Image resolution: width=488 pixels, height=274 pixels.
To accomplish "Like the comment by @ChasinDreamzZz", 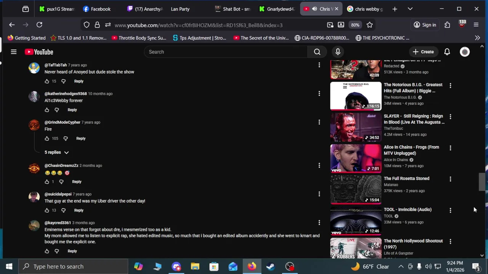I will point(47,182).
